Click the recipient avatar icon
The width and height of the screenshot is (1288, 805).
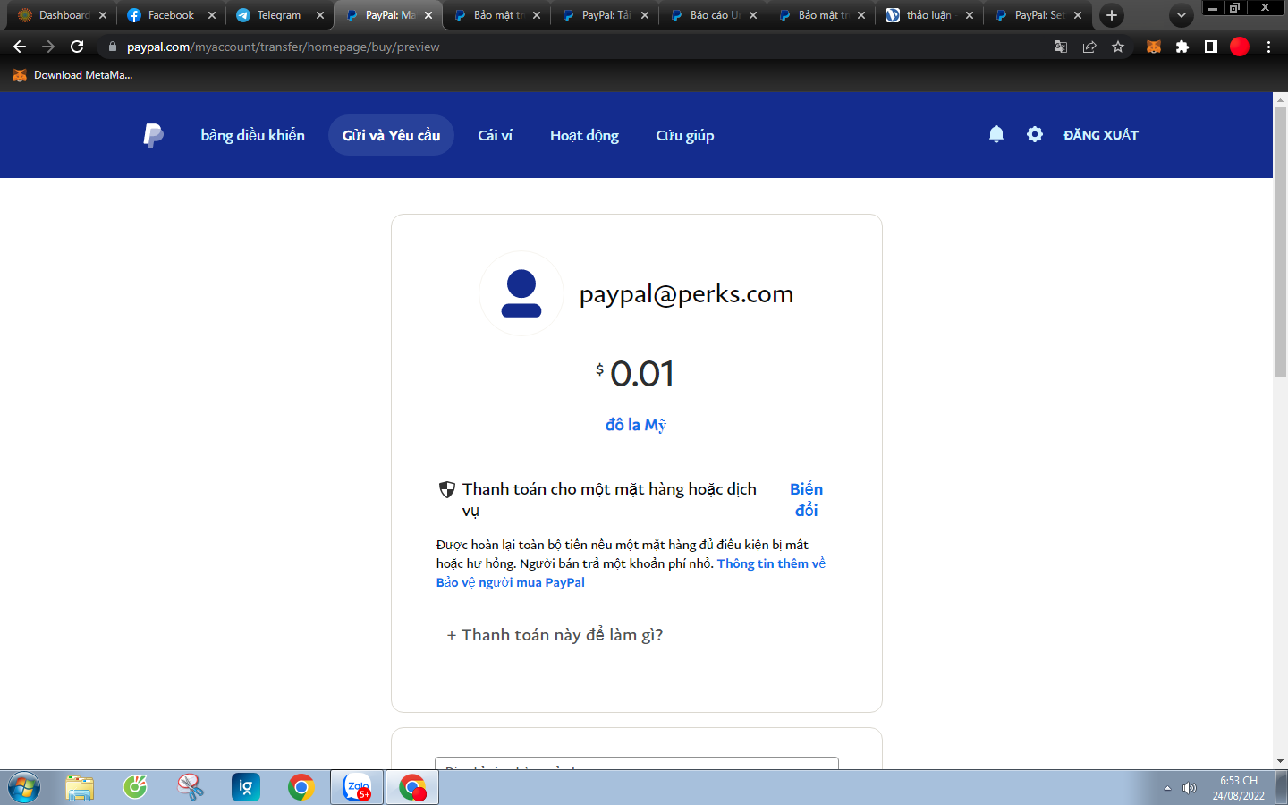521,293
